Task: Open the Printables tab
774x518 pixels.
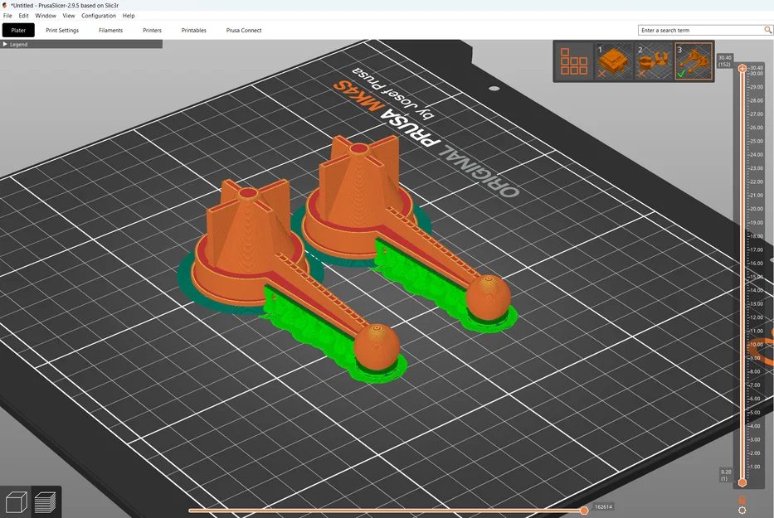Action: point(193,30)
